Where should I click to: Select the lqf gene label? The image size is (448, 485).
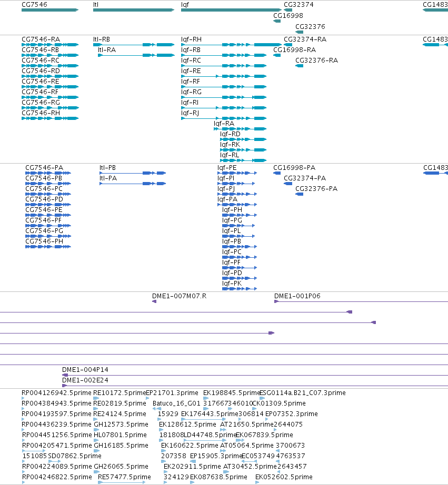tap(185, 5)
